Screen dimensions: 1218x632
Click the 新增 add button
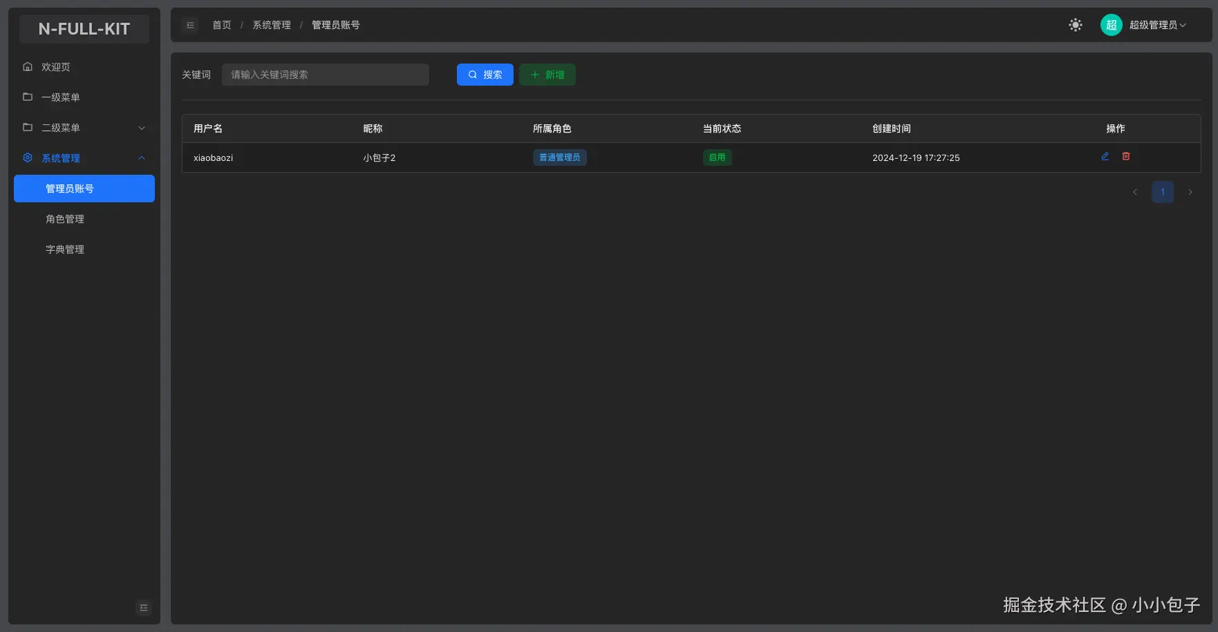click(547, 75)
